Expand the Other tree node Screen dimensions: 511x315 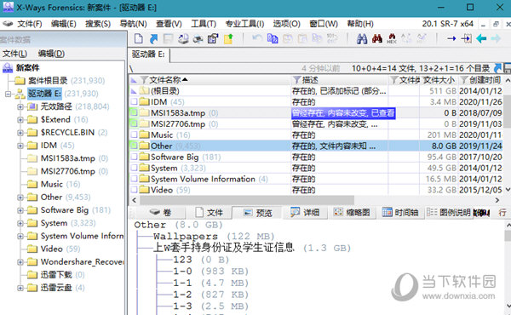(20, 197)
